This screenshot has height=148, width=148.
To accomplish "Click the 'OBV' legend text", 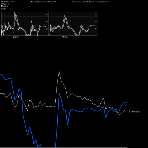I will 5,9.
